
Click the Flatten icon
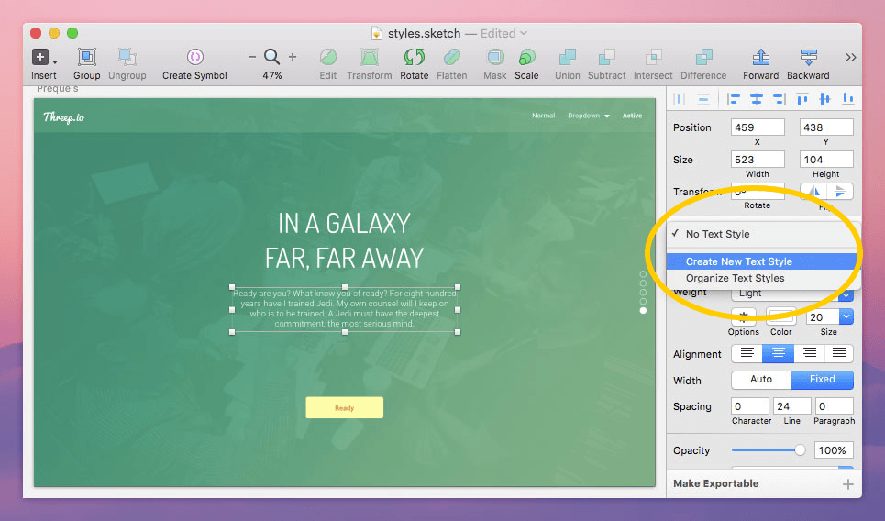pos(451,57)
